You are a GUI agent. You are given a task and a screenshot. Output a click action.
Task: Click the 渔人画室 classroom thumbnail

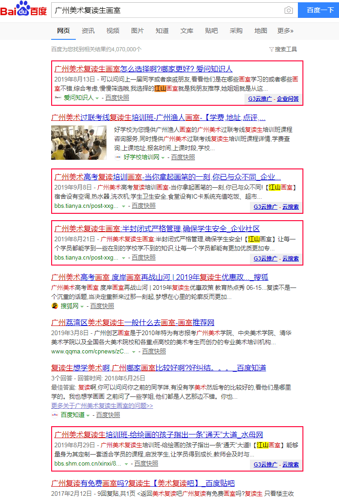click(79, 142)
